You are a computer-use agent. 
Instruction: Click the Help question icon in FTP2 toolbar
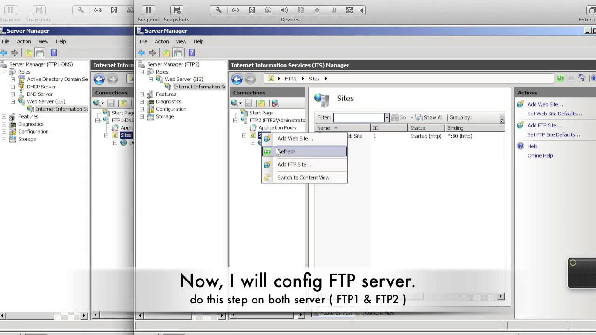[x=191, y=53]
